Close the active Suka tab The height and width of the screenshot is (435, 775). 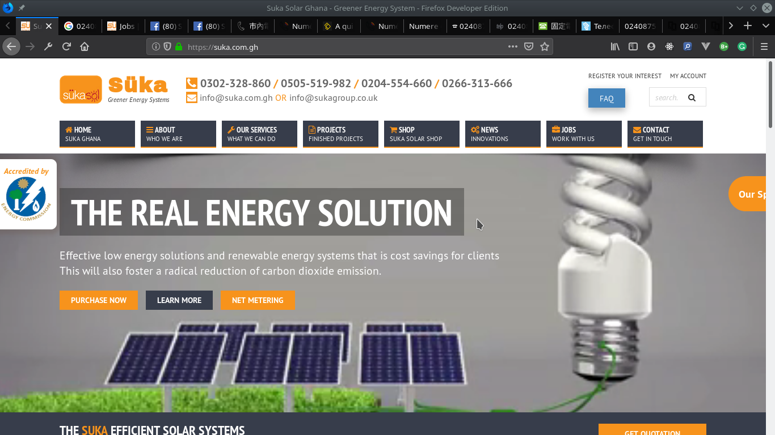coord(49,26)
